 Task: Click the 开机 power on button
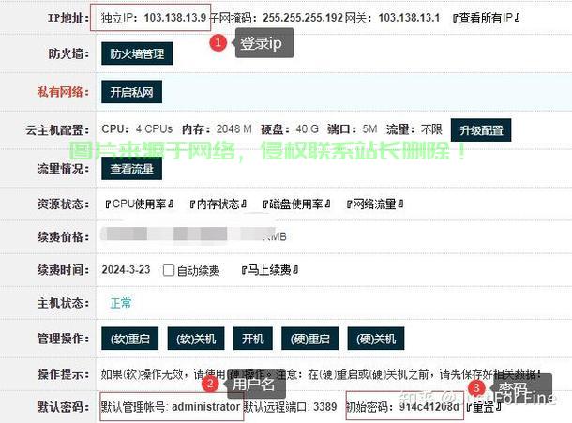(x=253, y=338)
